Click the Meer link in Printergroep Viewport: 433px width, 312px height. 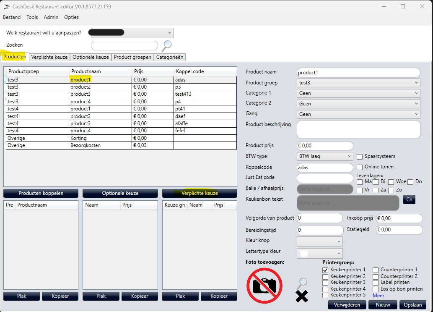point(378,296)
